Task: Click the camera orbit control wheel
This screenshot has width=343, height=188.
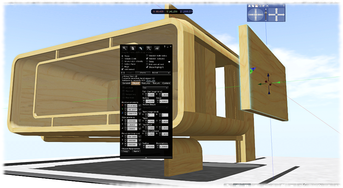Action: pos(256,15)
